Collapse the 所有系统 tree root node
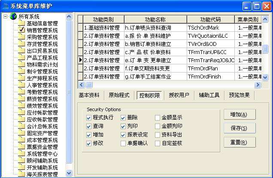Screen dimensions: 273x178 tap(5, 16)
